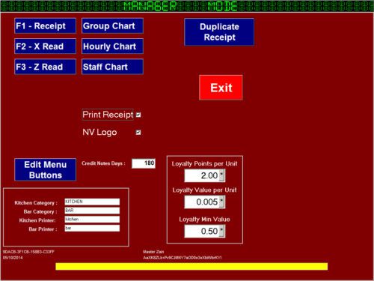
Task: Adjust the Loyalty Value per Unit spinner
Action: [x=222, y=202]
